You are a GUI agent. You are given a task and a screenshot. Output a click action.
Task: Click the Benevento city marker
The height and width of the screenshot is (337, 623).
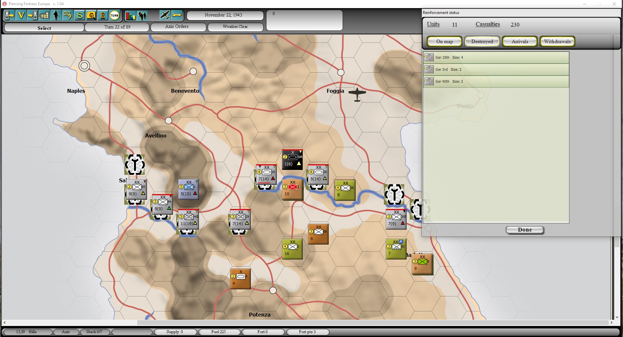click(193, 71)
